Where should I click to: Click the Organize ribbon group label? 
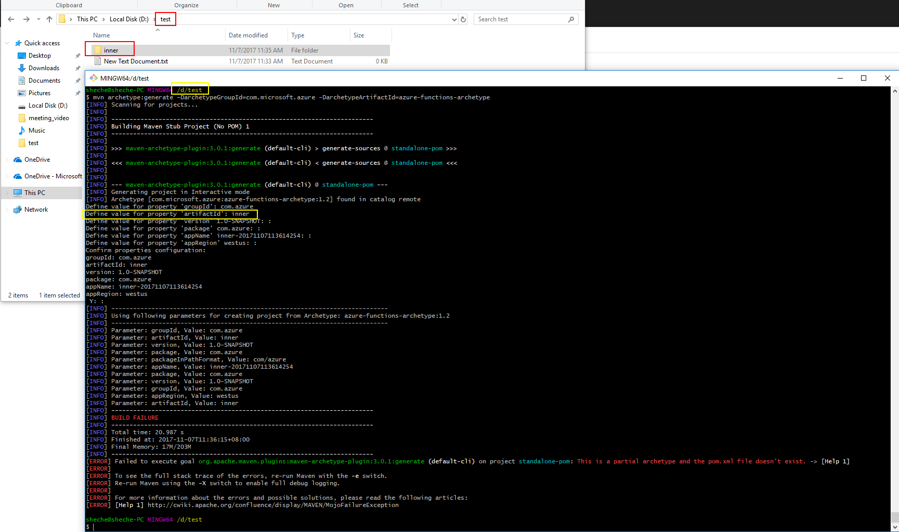pos(186,5)
